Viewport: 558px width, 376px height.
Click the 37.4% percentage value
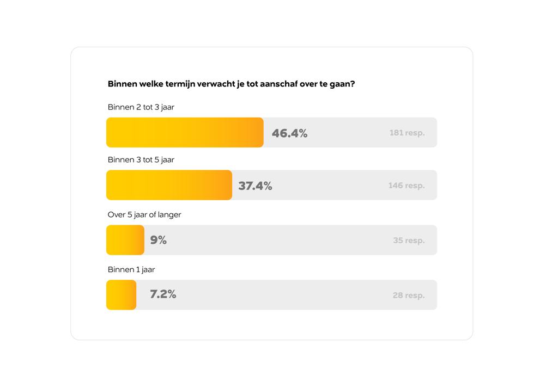pos(255,186)
